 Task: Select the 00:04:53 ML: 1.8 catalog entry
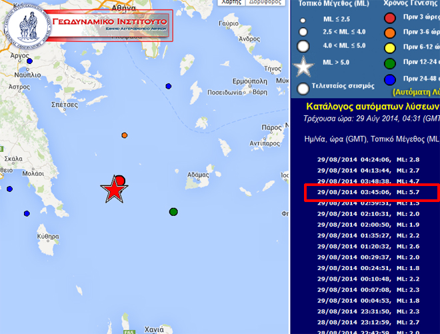click(x=368, y=301)
